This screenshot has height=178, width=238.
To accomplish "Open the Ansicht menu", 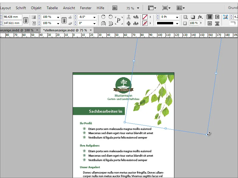I will pyautogui.click(x=69, y=8).
